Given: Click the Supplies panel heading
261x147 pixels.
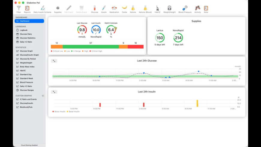Looking at the screenshot, I should click(196, 21).
